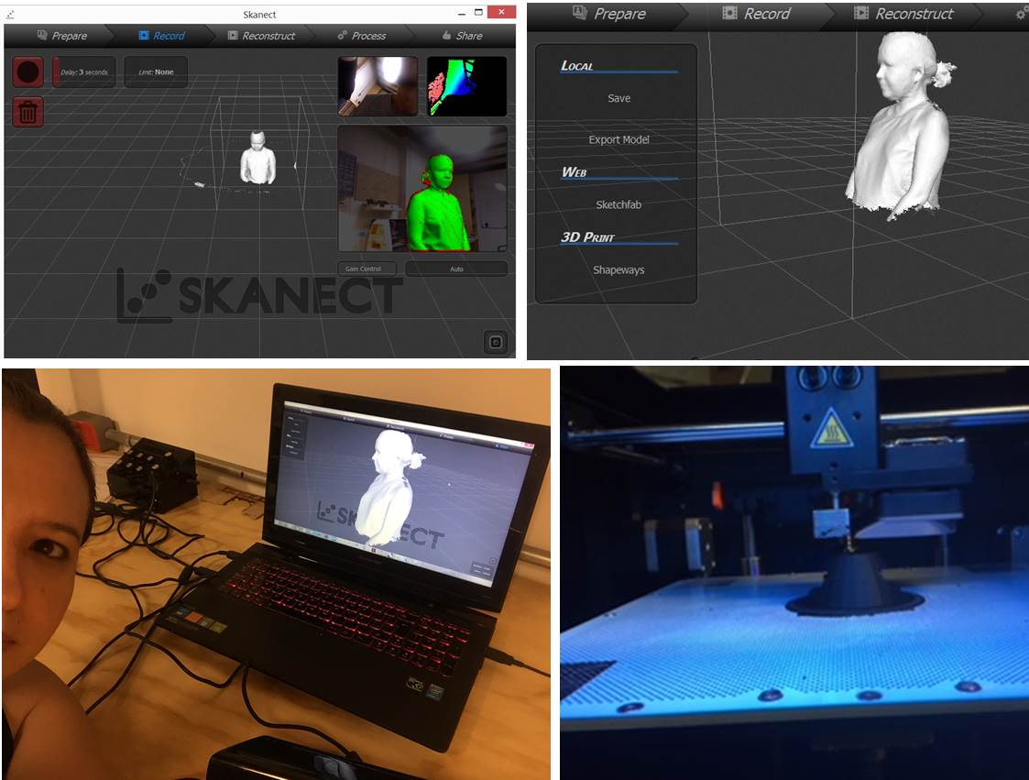Start scanning with the red record button
The width and height of the screenshot is (1029, 780).
(27, 71)
